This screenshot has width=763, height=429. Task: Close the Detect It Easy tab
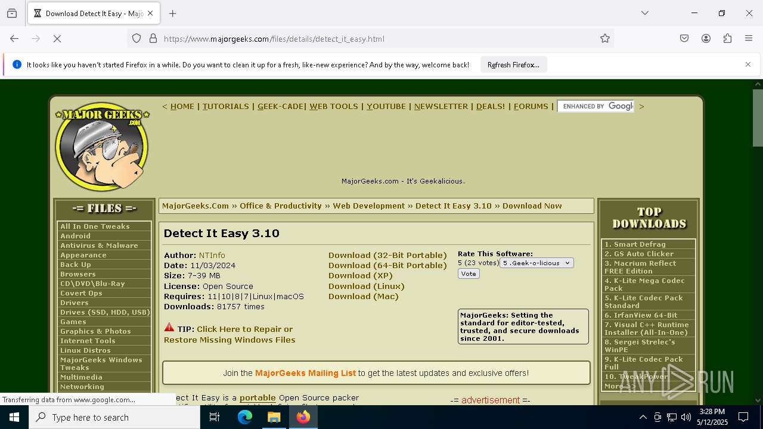pyautogui.click(x=150, y=13)
